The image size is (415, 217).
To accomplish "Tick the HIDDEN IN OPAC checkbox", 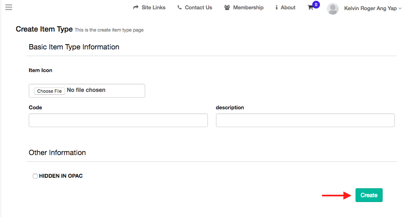I will pos(35,176).
